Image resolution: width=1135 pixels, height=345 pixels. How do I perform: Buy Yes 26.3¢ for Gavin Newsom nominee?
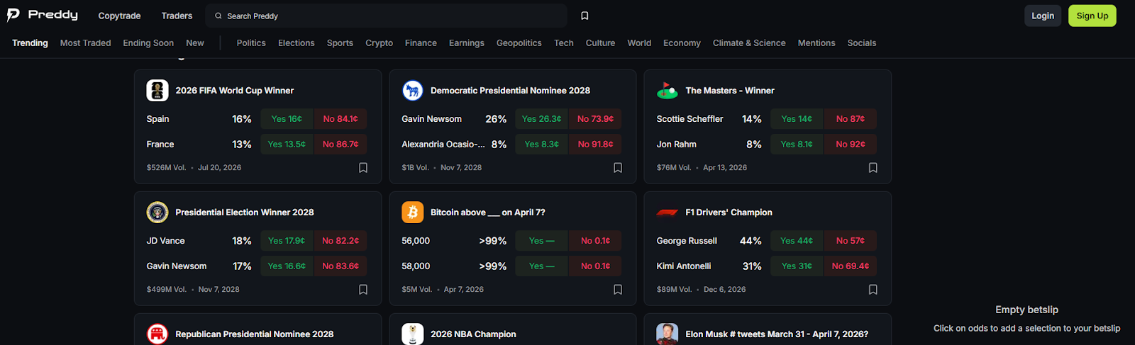[x=541, y=119]
